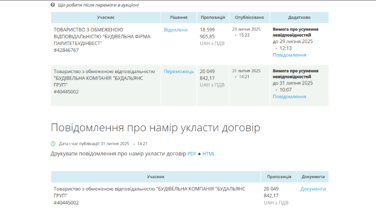This screenshot has width=376, height=211.
Task: Print the intent notice as PDF
Action: point(192,154)
